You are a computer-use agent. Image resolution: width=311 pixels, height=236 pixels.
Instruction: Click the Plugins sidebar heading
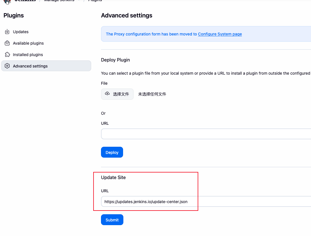14,15
